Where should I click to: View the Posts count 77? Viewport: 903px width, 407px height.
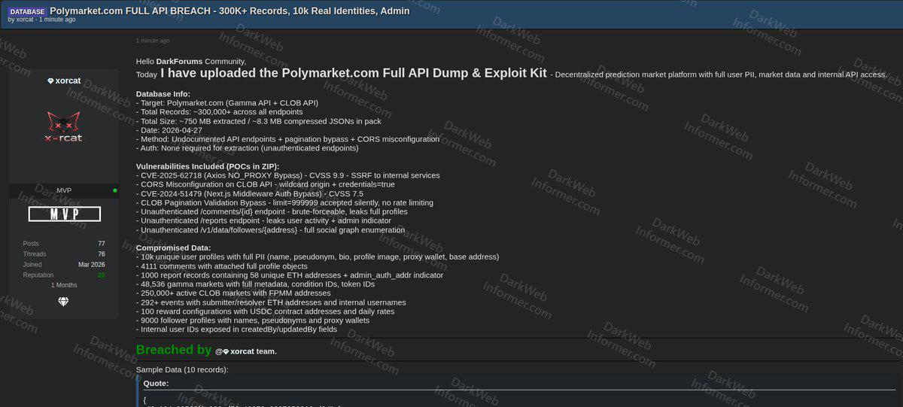pos(101,244)
